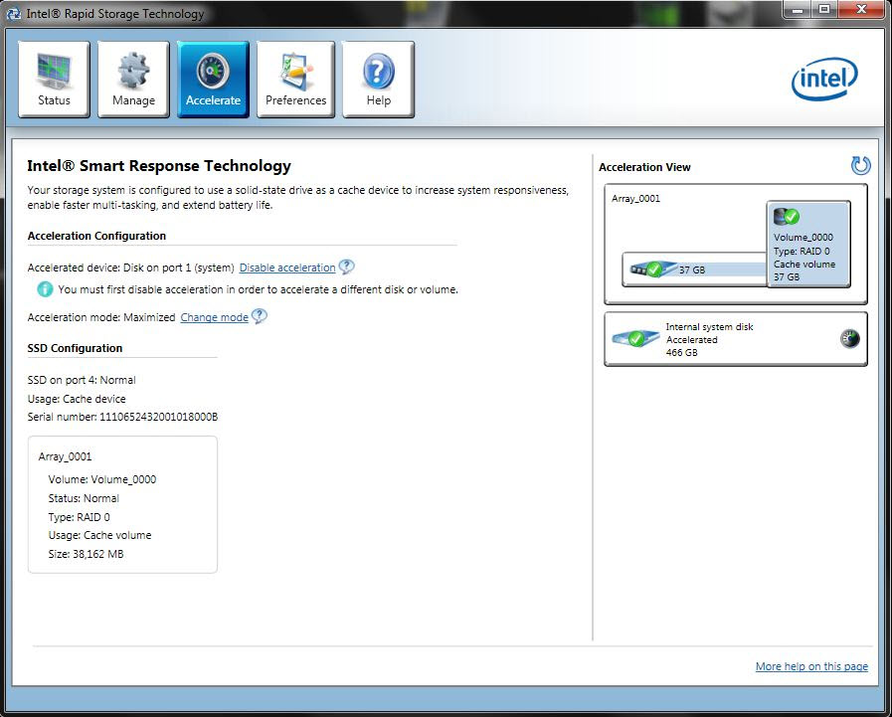Select the Volume_0000 cache volume tile
Screen dimensions: 892x717
tap(808, 244)
